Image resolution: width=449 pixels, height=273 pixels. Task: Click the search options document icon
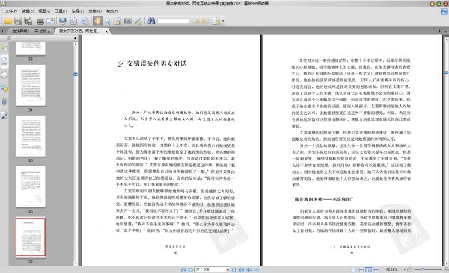[216, 21]
